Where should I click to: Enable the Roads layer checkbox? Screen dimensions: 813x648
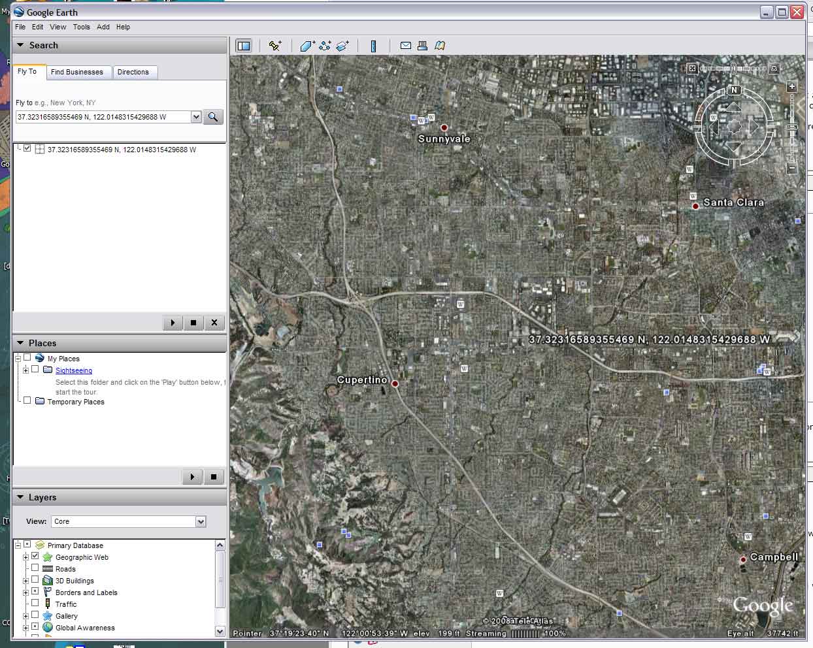pos(35,568)
